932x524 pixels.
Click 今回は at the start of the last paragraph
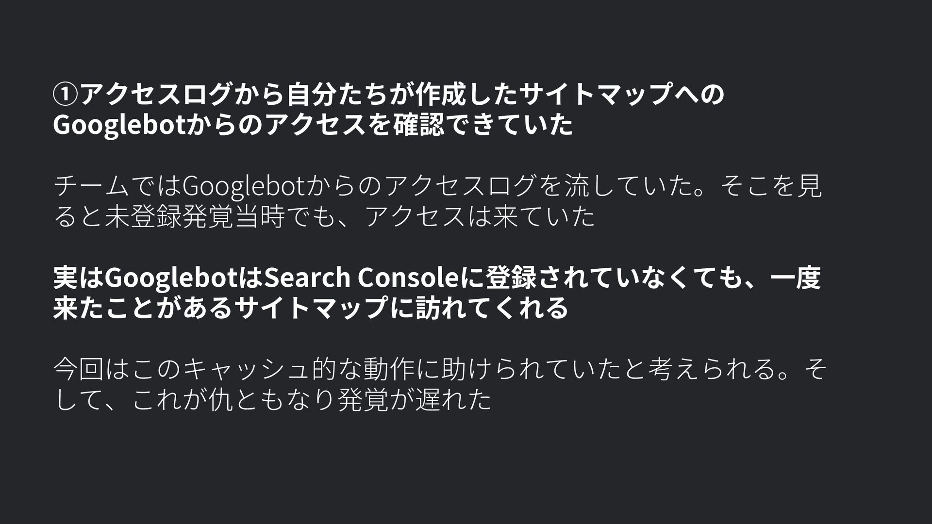pyautogui.click(x=91, y=370)
